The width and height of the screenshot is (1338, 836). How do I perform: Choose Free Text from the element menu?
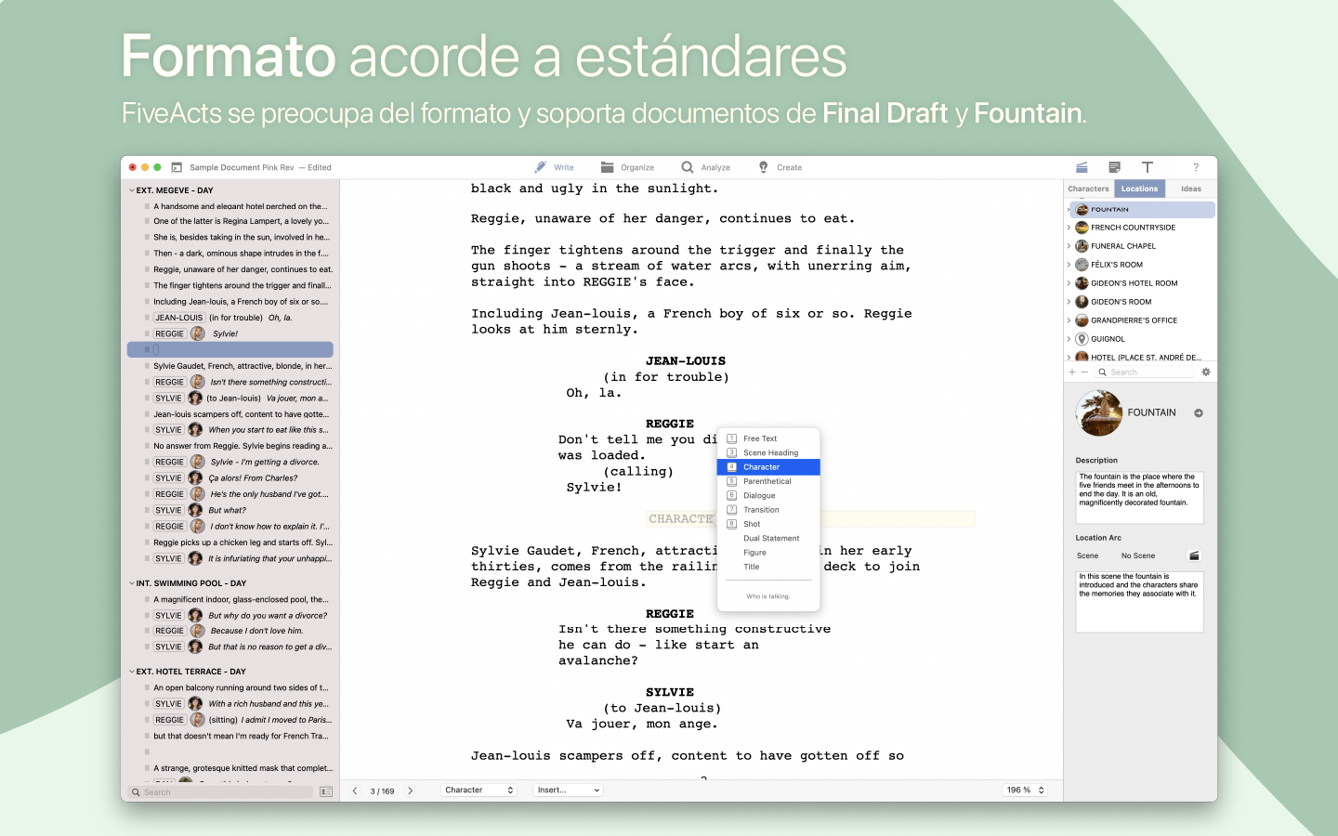coord(768,438)
